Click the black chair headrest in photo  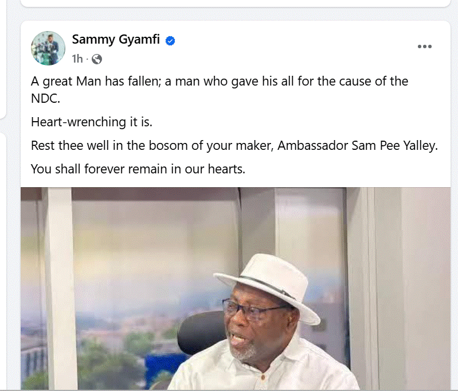click(x=202, y=331)
